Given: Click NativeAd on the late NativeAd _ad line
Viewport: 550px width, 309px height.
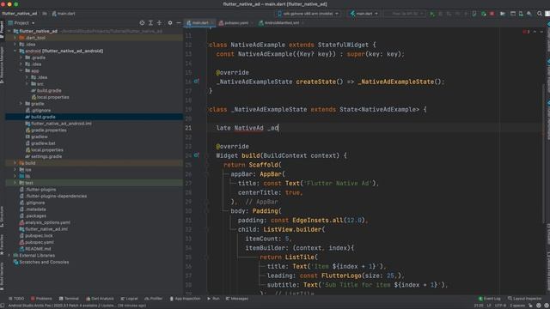Looking at the screenshot, I should click(x=248, y=128).
